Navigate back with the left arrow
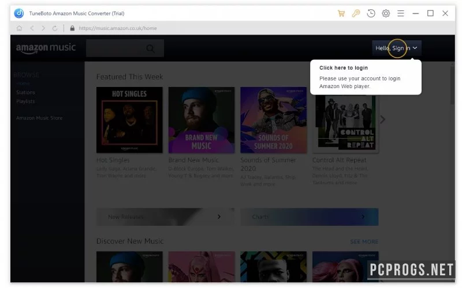Viewport: 462px width, 288px height. click(32, 28)
